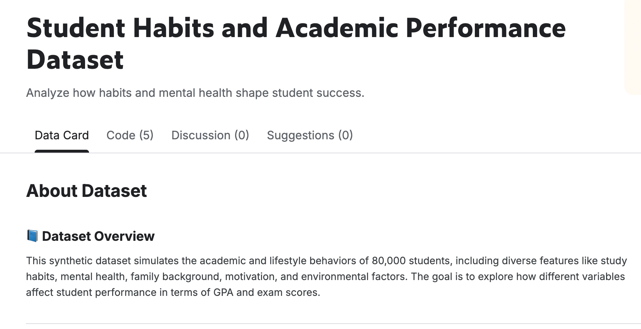
Task: Click the divider line below the overview paragraph
Action: point(324,323)
